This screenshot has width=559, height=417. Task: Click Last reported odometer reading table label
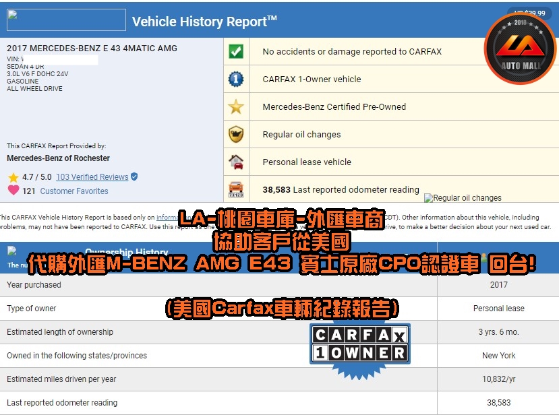click(x=62, y=403)
